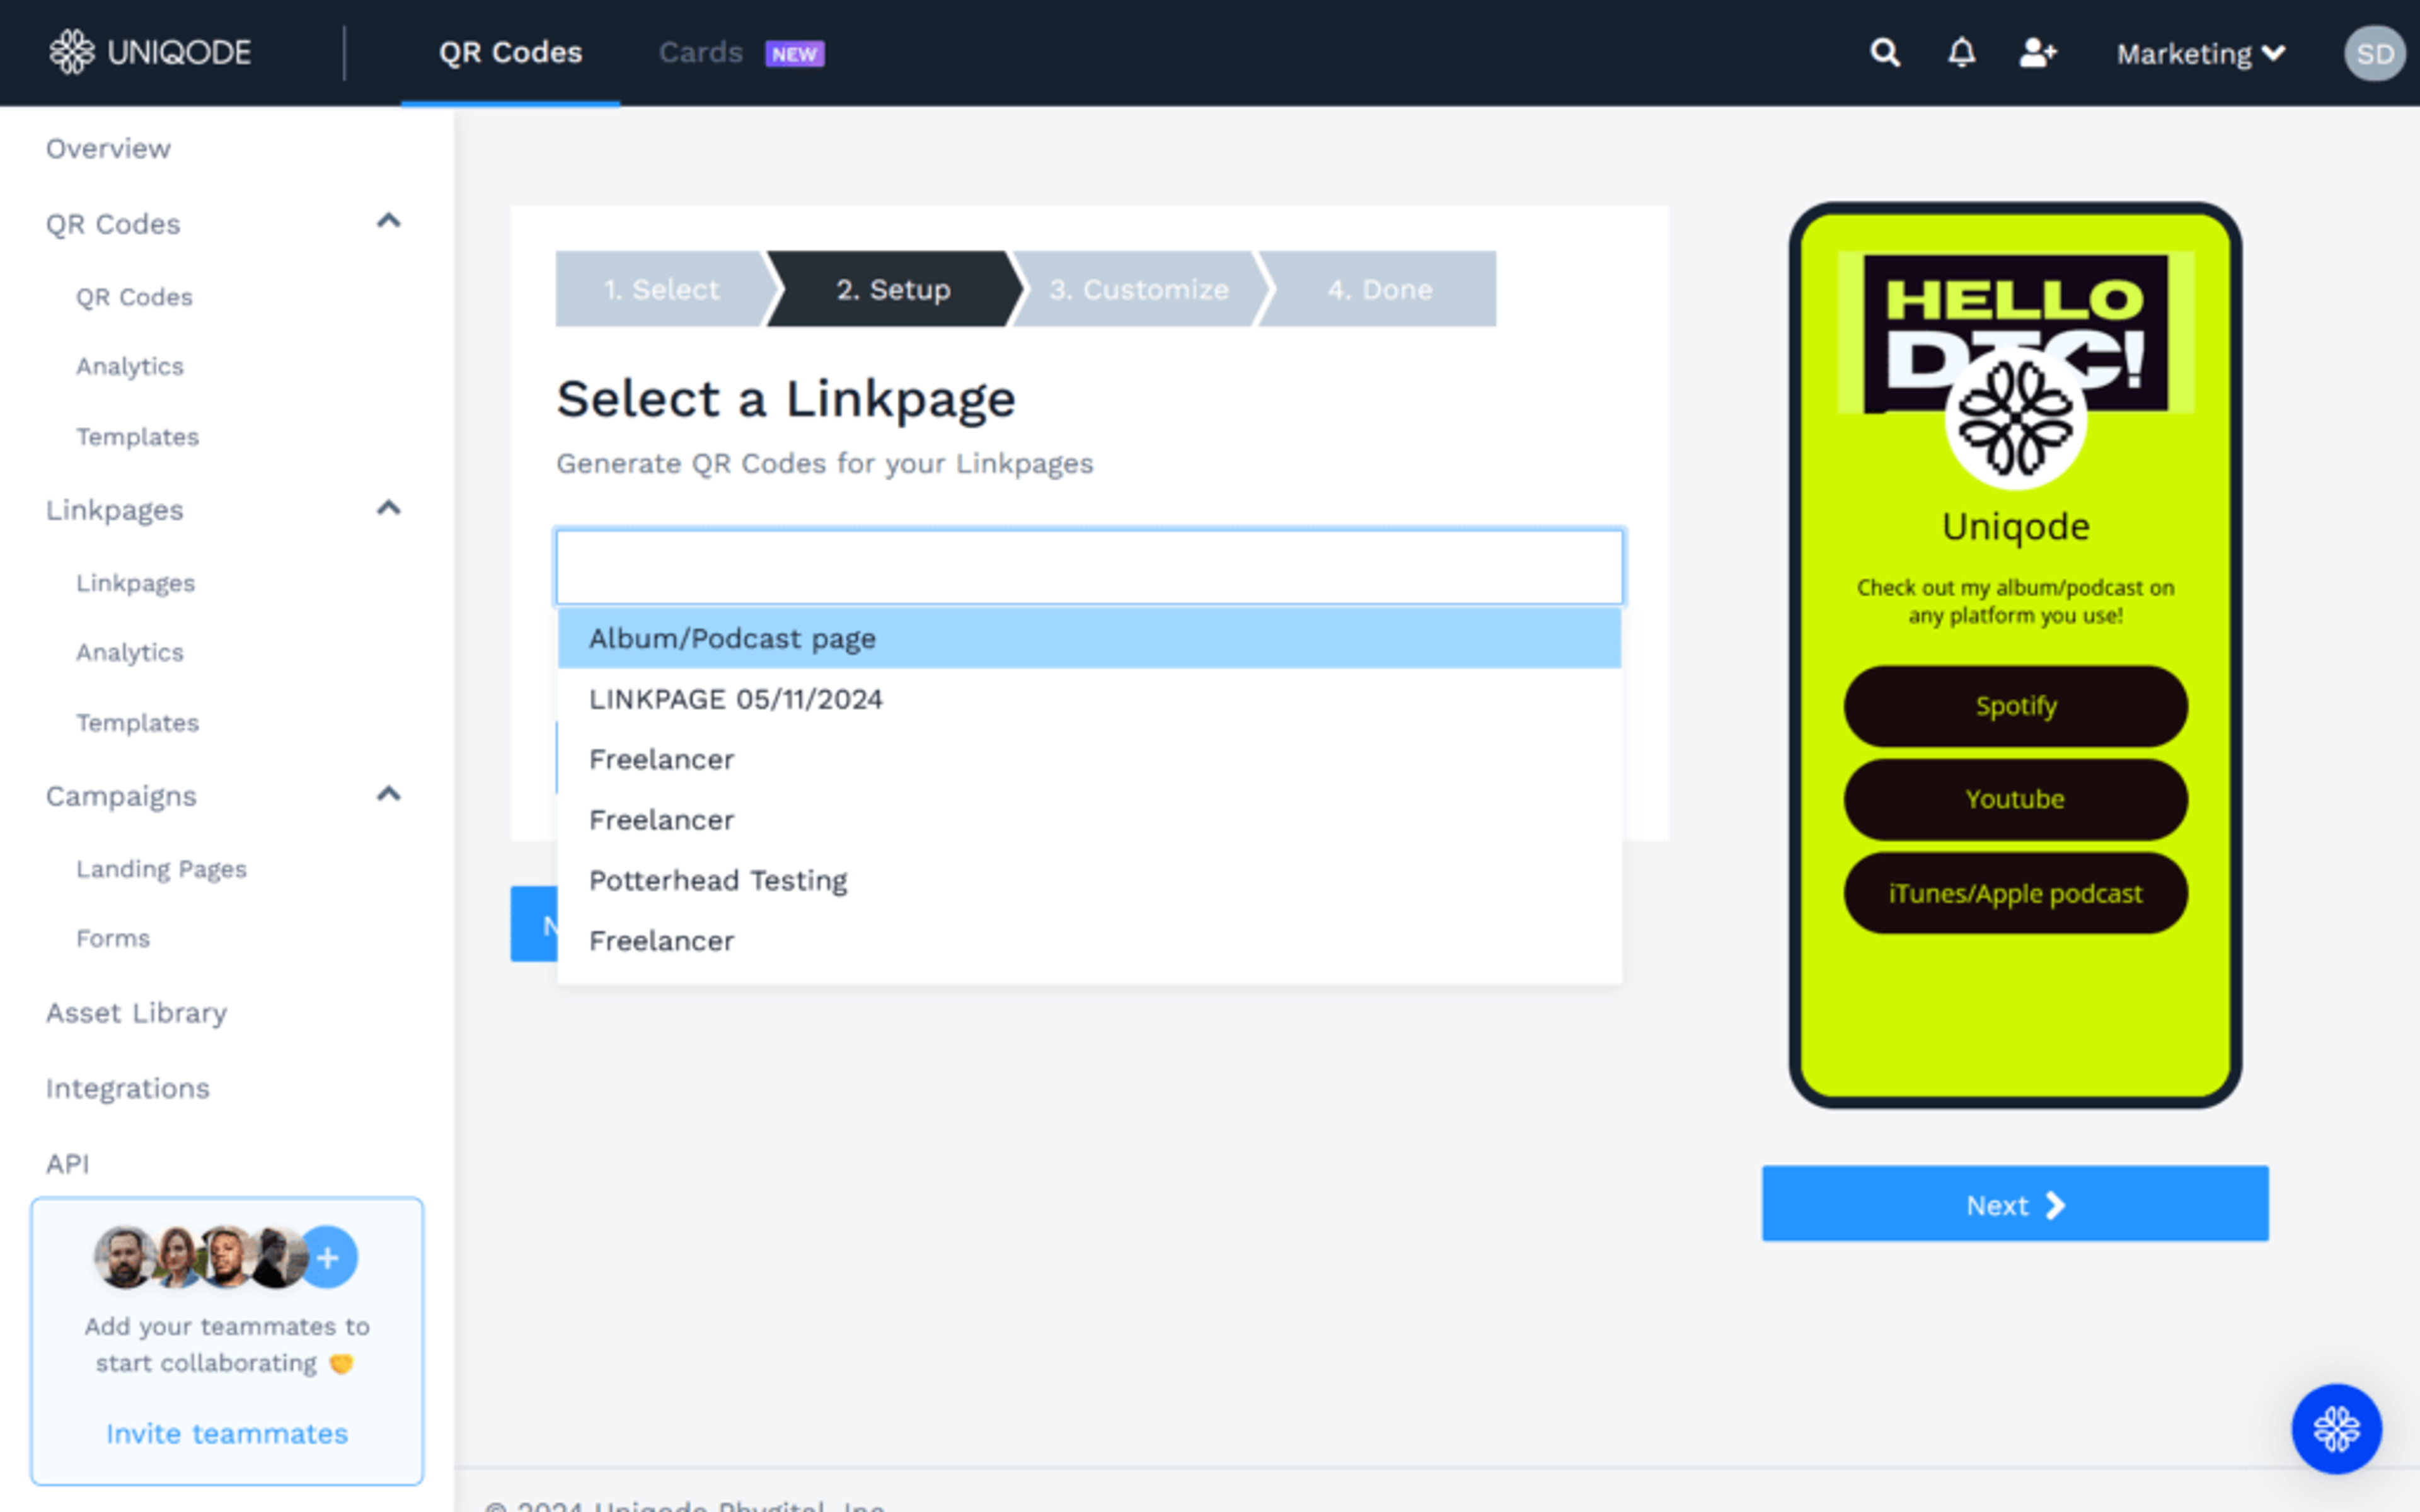Click the add user icon in header
2420x1512 pixels.
2038,53
